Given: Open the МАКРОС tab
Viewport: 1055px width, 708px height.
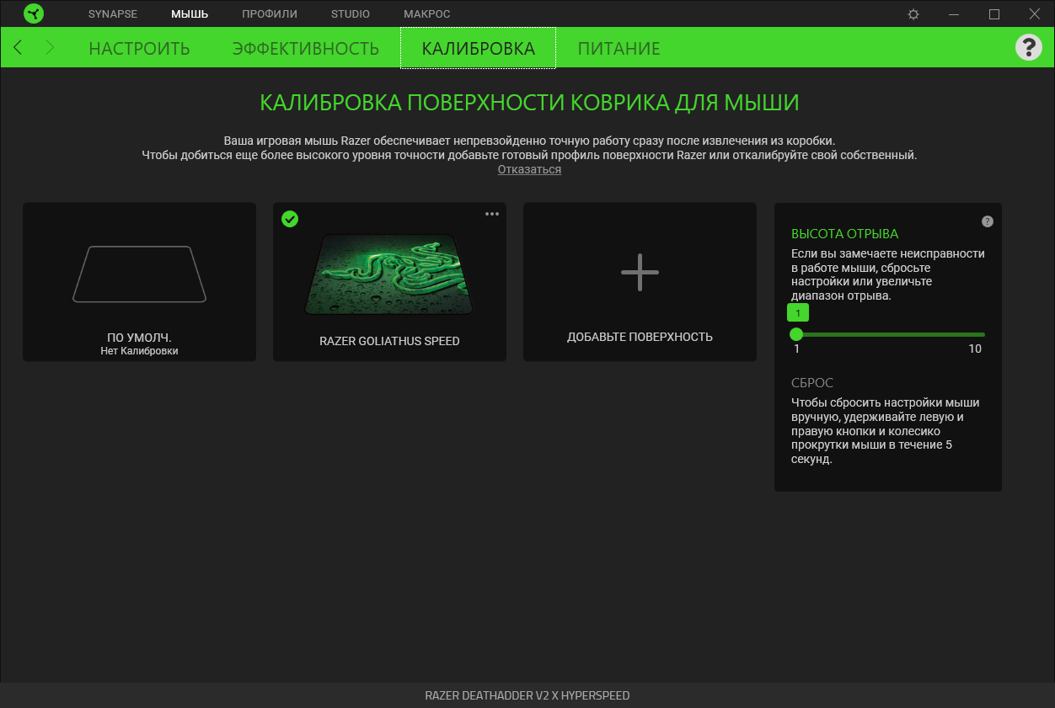Looking at the screenshot, I should (427, 14).
